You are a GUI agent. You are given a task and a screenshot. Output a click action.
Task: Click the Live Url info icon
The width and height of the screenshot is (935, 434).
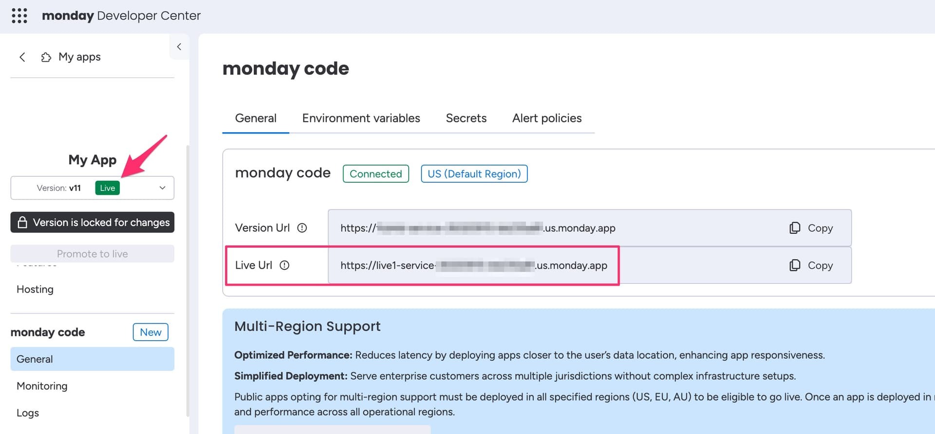(284, 265)
